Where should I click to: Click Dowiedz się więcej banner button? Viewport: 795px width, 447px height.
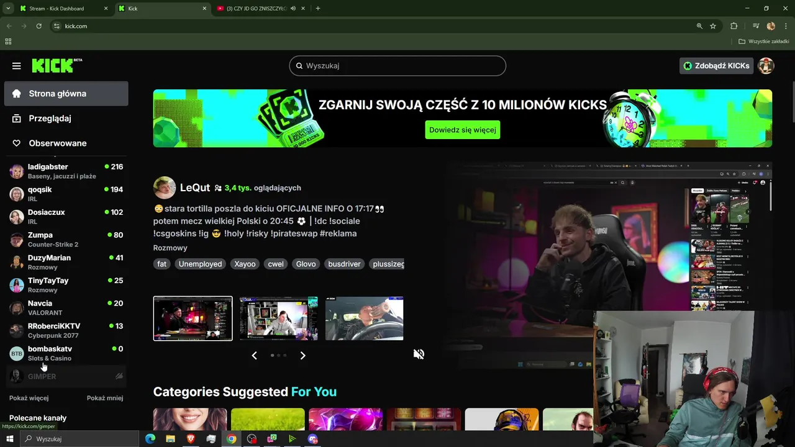[463, 130]
